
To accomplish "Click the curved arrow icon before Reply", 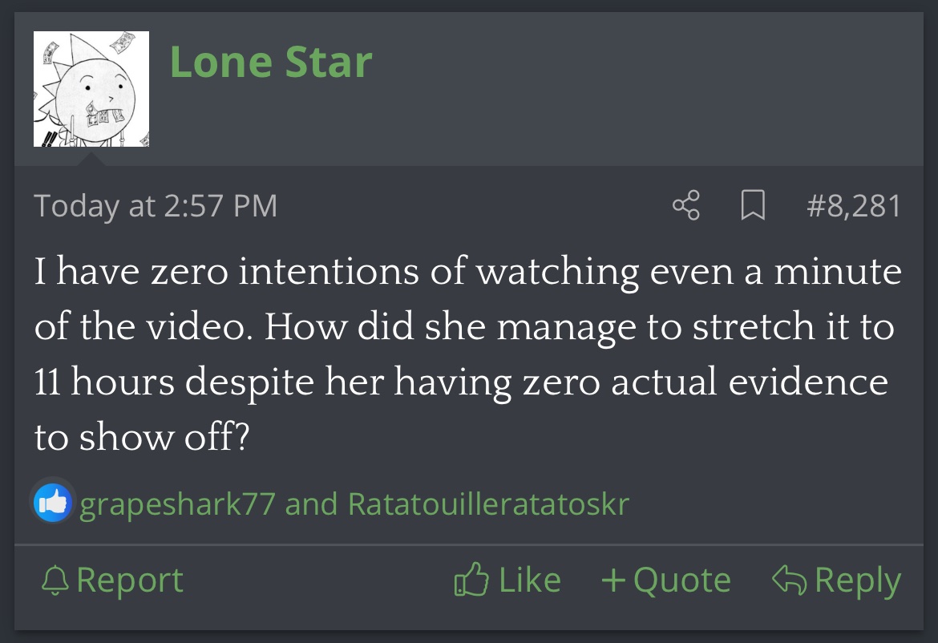I will (790, 580).
